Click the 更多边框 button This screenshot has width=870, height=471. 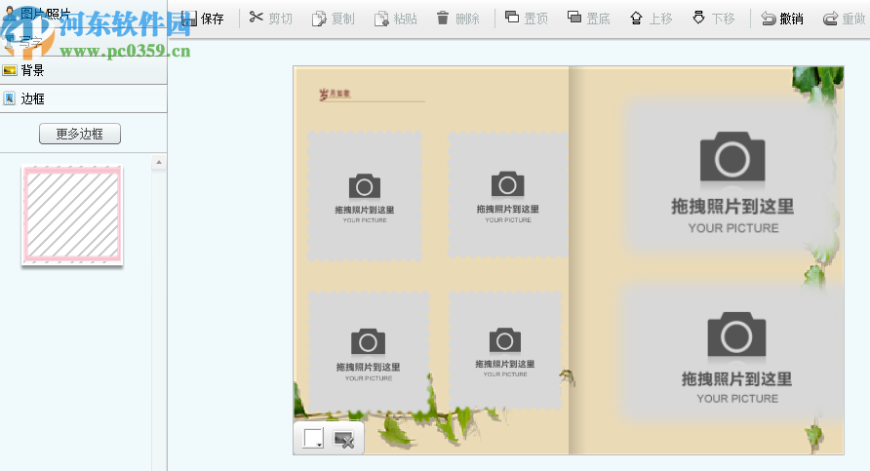pyautogui.click(x=80, y=134)
